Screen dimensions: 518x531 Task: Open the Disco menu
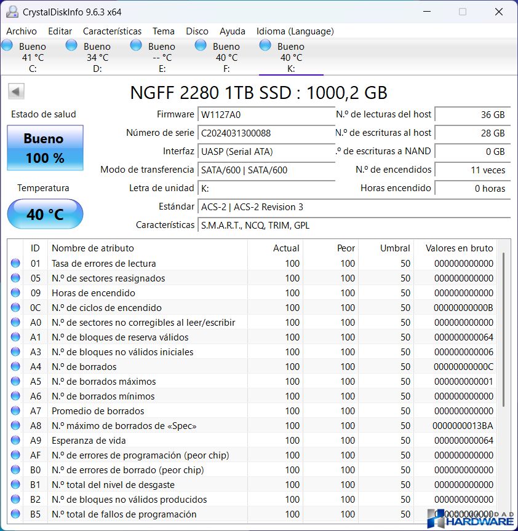tap(197, 31)
